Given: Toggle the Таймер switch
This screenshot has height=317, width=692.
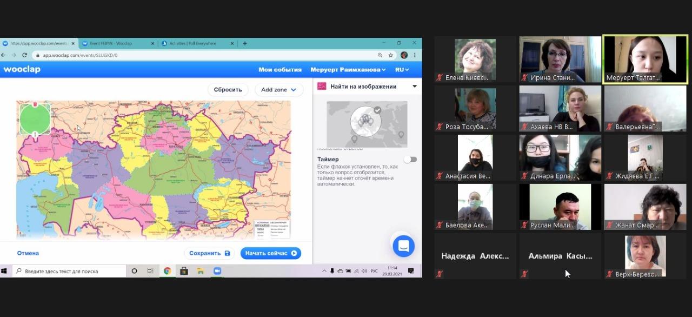Looking at the screenshot, I should pos(411,160).
